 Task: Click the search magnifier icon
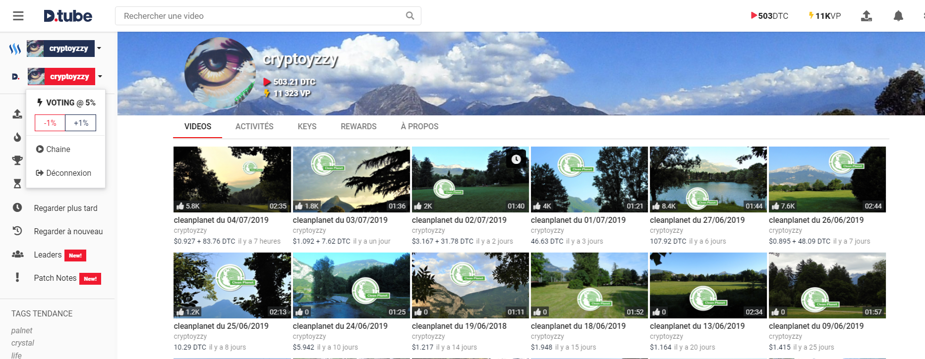click(x=410, y=16)
